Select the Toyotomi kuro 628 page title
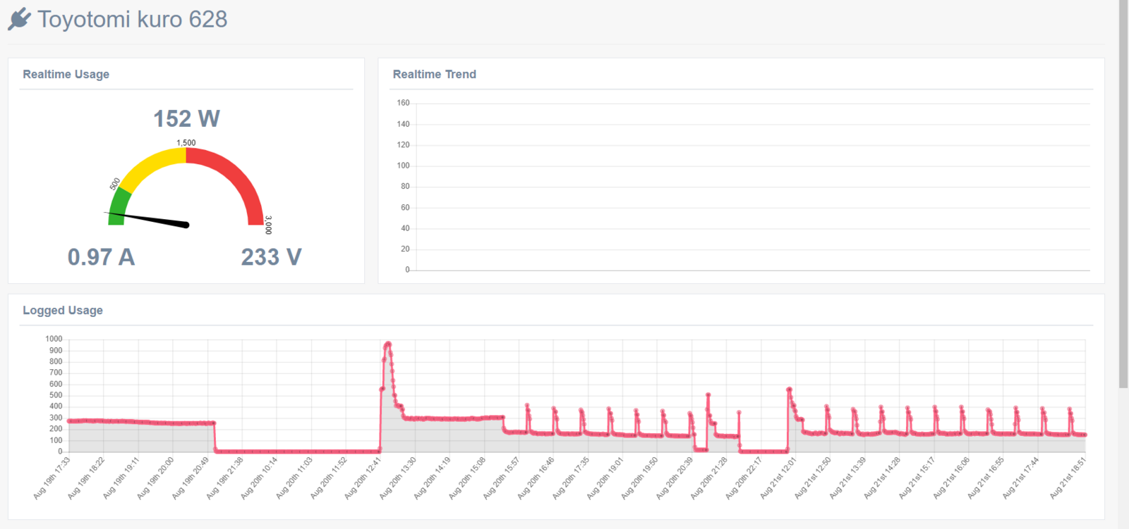This screenshot has height=529, width=1129. 133,19
